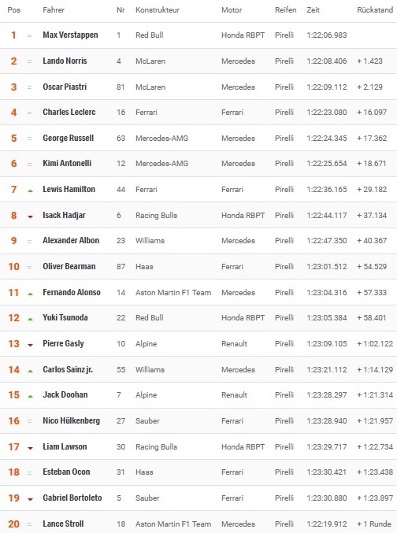This screenshot has width=397, height=533.
Task: Open Lando Norris driver link
Action: tap(65, 61)
